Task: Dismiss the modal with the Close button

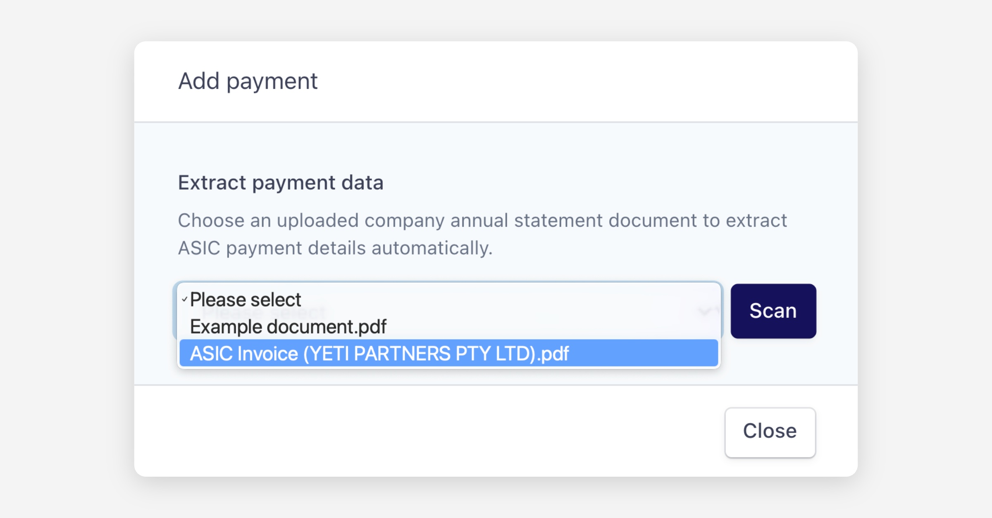Action: [770, 432]
